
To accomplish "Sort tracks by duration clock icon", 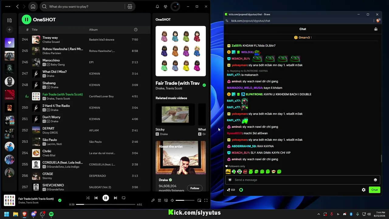I will (136, 30).
